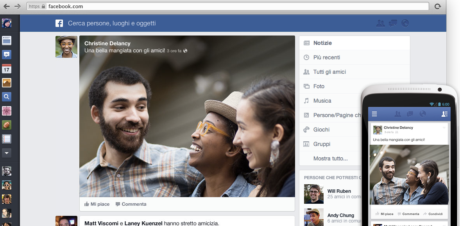Click the Facebook logo in the blue header
460x226 pixels.
[x=59, y=23]
